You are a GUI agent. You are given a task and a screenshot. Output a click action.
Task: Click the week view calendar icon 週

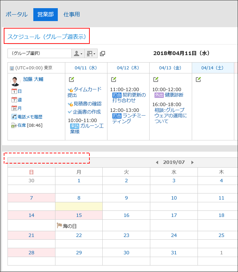(14, 100)
